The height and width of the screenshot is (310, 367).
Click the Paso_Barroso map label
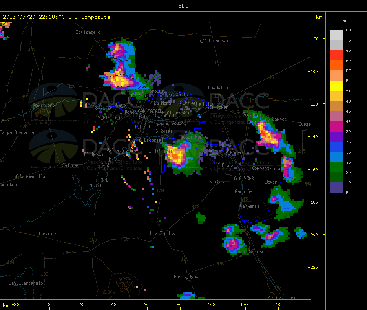coord(250,251)
